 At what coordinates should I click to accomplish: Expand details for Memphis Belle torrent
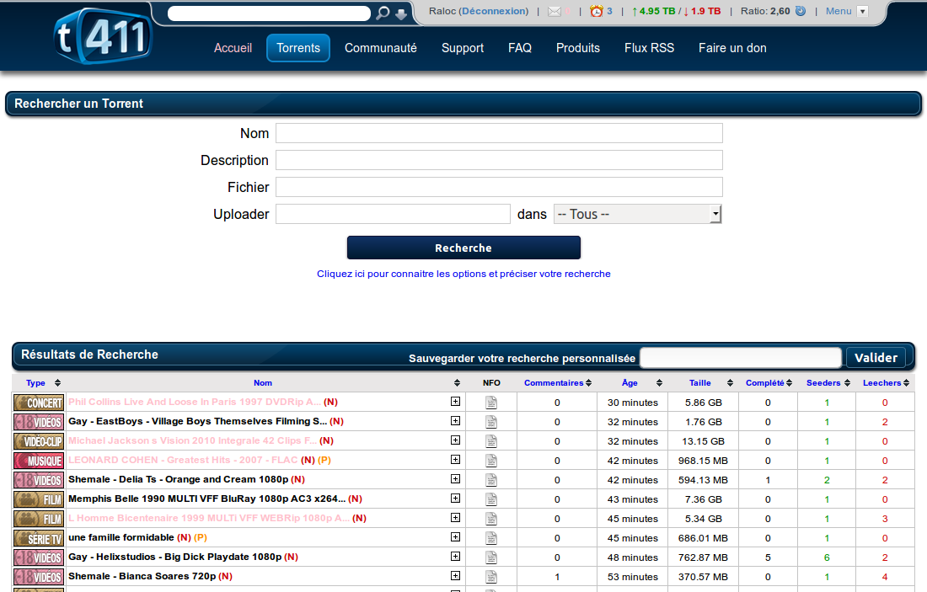tap(455, 499)
